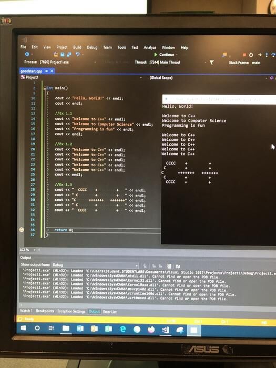Click the Step Into icon

point(267,55)
